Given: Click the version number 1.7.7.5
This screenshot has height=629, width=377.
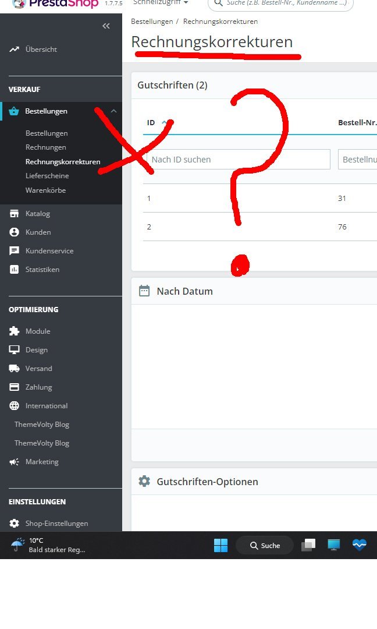Looking at the screenshot, I should [x=113, y=3].
